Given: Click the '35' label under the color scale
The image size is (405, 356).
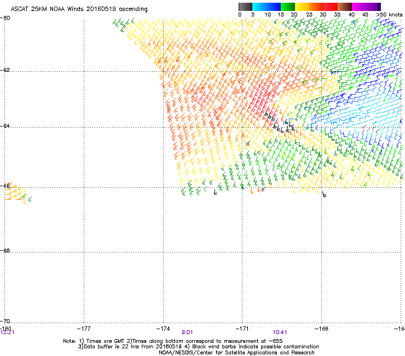Looking at the screenshot, I should [337, 15].
